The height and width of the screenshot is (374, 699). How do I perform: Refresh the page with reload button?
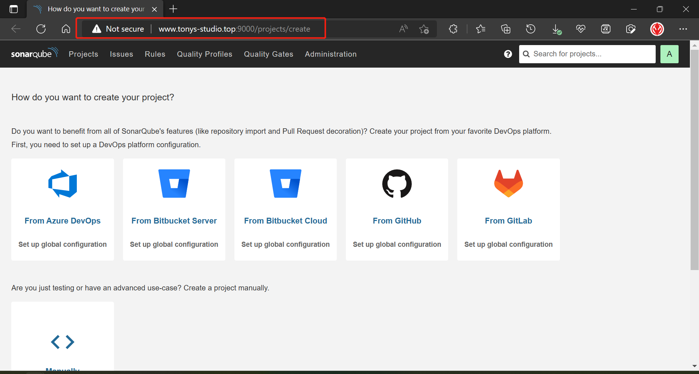tap(41, 29)
